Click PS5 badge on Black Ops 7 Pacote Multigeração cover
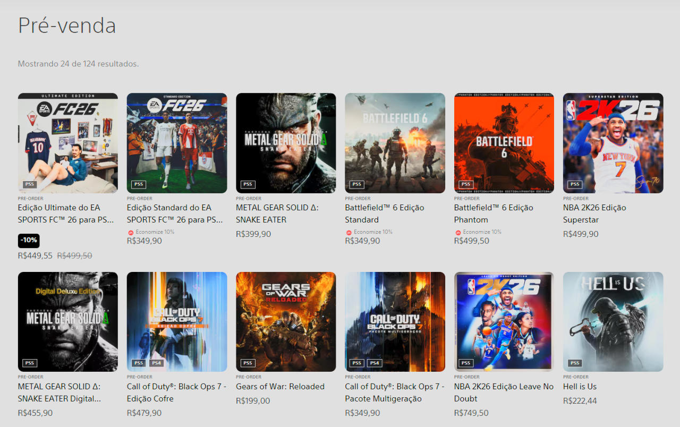Viewport: 680px width, 427px height. pyautogui.click(x=357, y=363)
